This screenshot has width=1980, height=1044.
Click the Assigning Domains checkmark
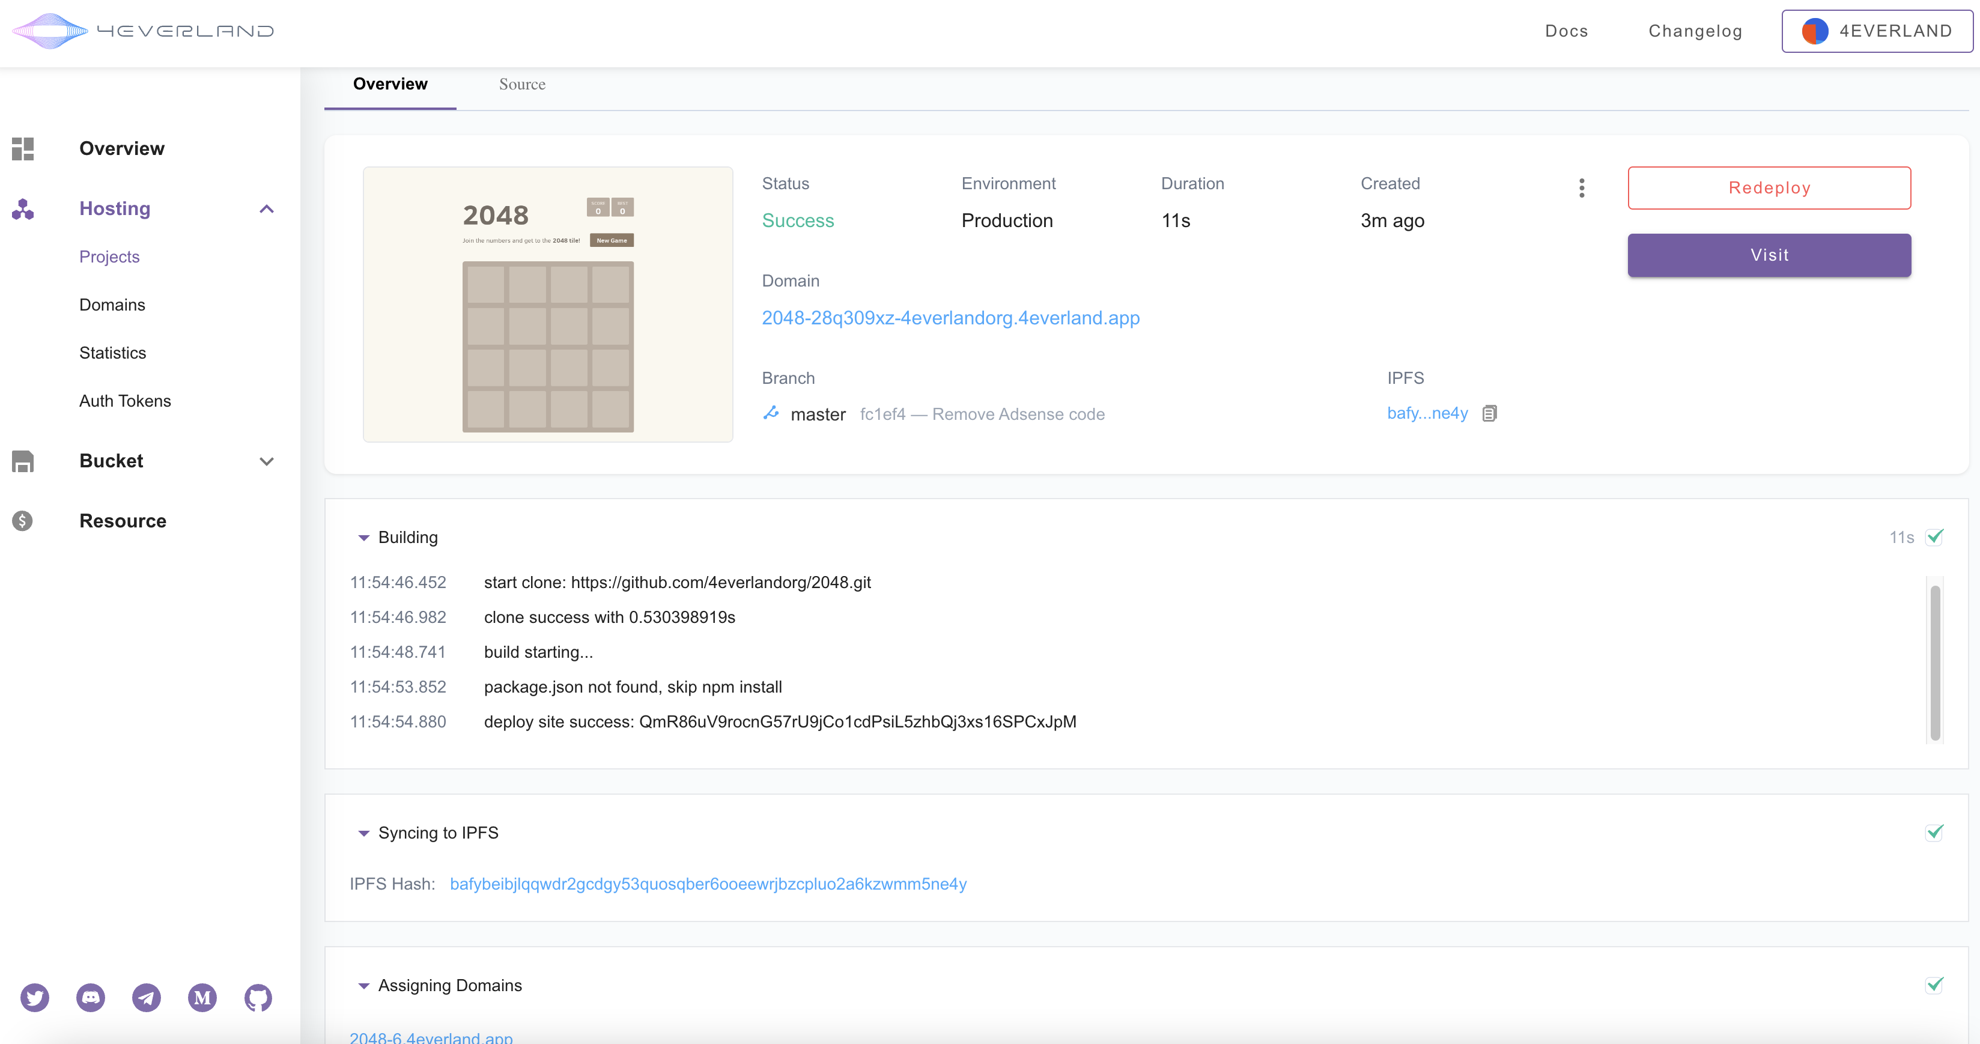click(1935, 985)
